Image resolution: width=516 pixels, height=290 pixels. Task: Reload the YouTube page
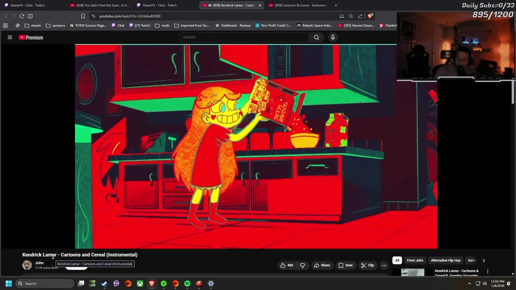pyautogui.click(x=22, y=16)
